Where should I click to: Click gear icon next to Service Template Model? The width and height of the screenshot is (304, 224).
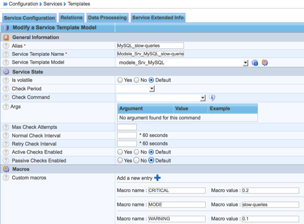265,62
